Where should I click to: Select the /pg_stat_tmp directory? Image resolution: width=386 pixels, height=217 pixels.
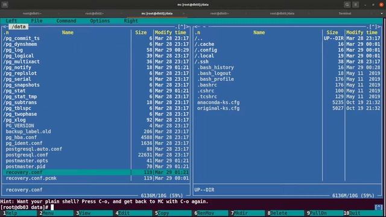[x=96, y=96]
